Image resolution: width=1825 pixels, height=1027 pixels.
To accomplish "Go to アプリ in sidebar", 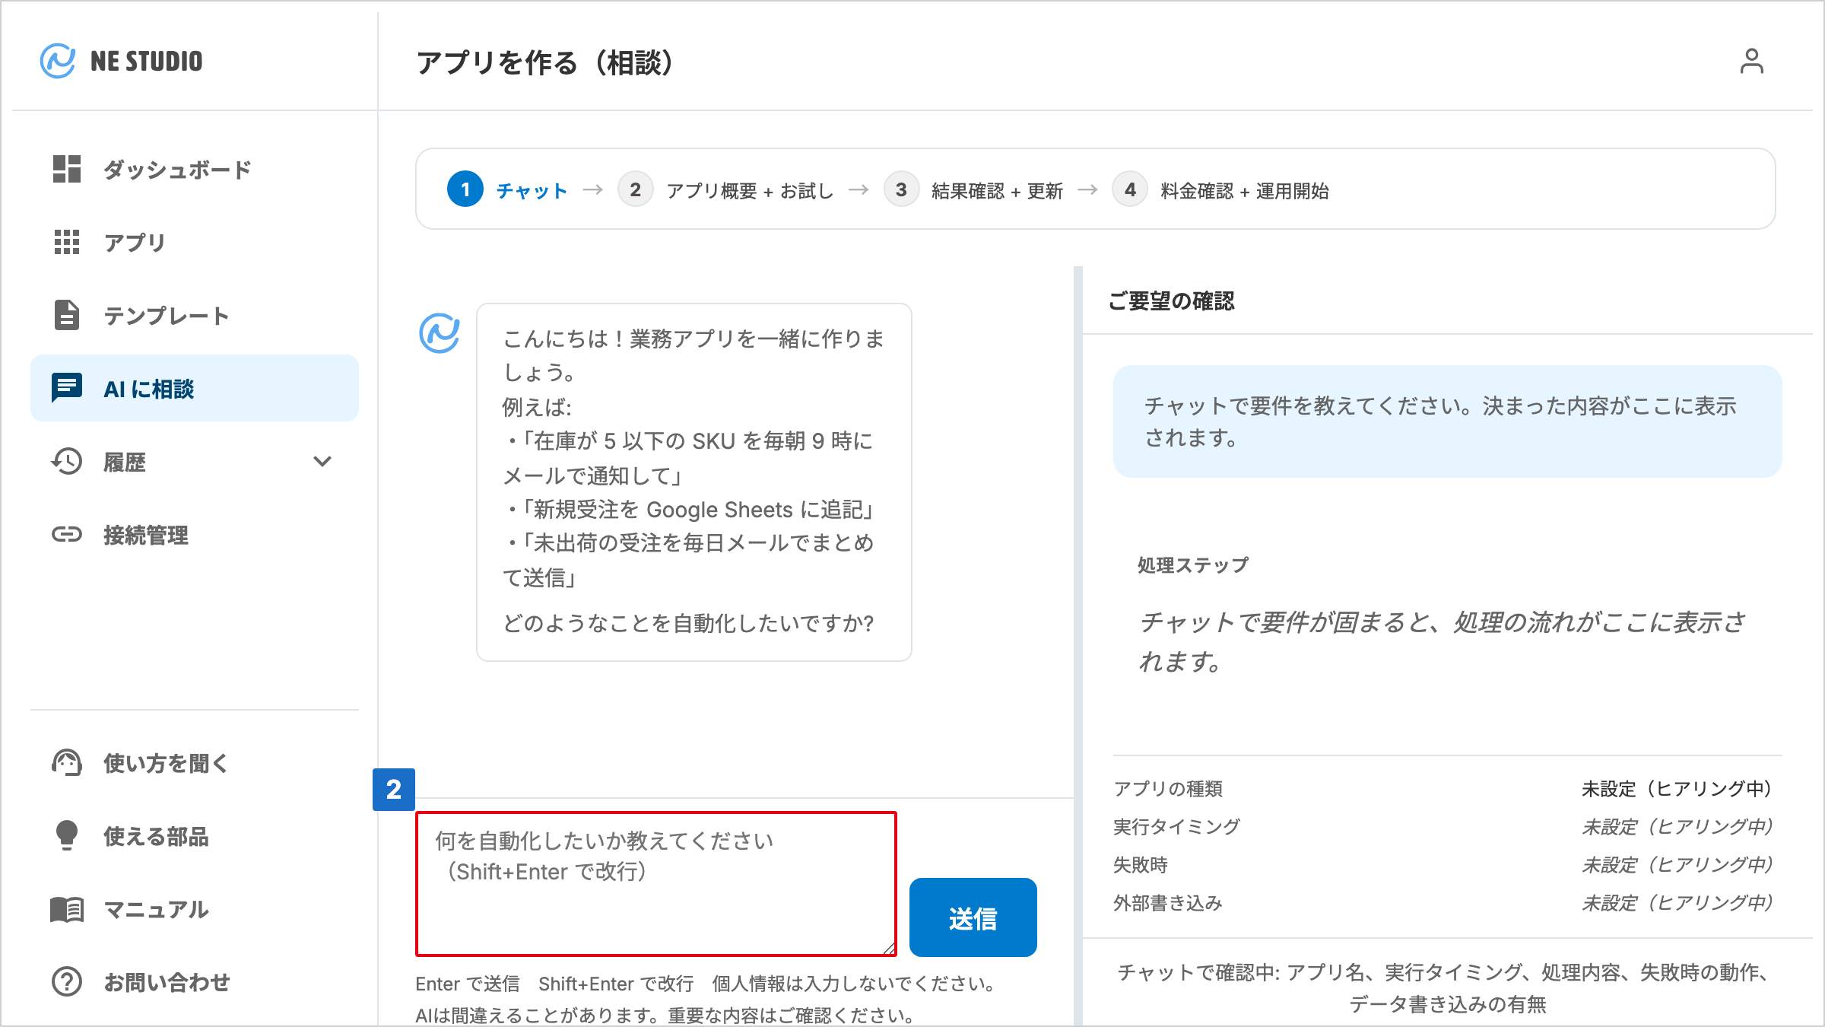I will click(195, 242).
